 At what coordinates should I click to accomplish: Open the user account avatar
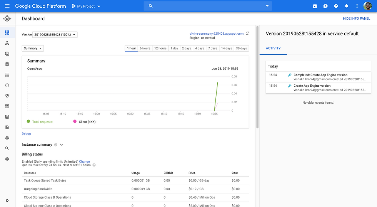point(367,6)
